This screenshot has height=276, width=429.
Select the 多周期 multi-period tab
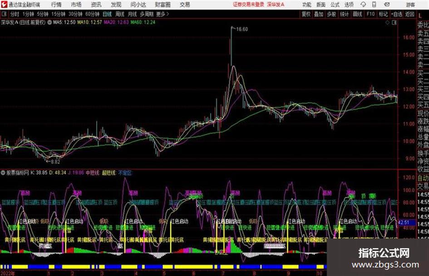point(147,14)
